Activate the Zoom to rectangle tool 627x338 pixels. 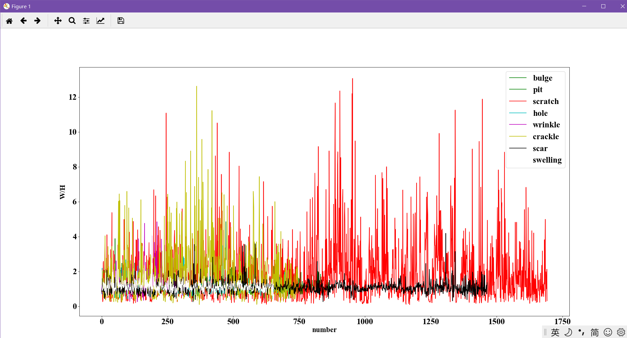[72, 21]
